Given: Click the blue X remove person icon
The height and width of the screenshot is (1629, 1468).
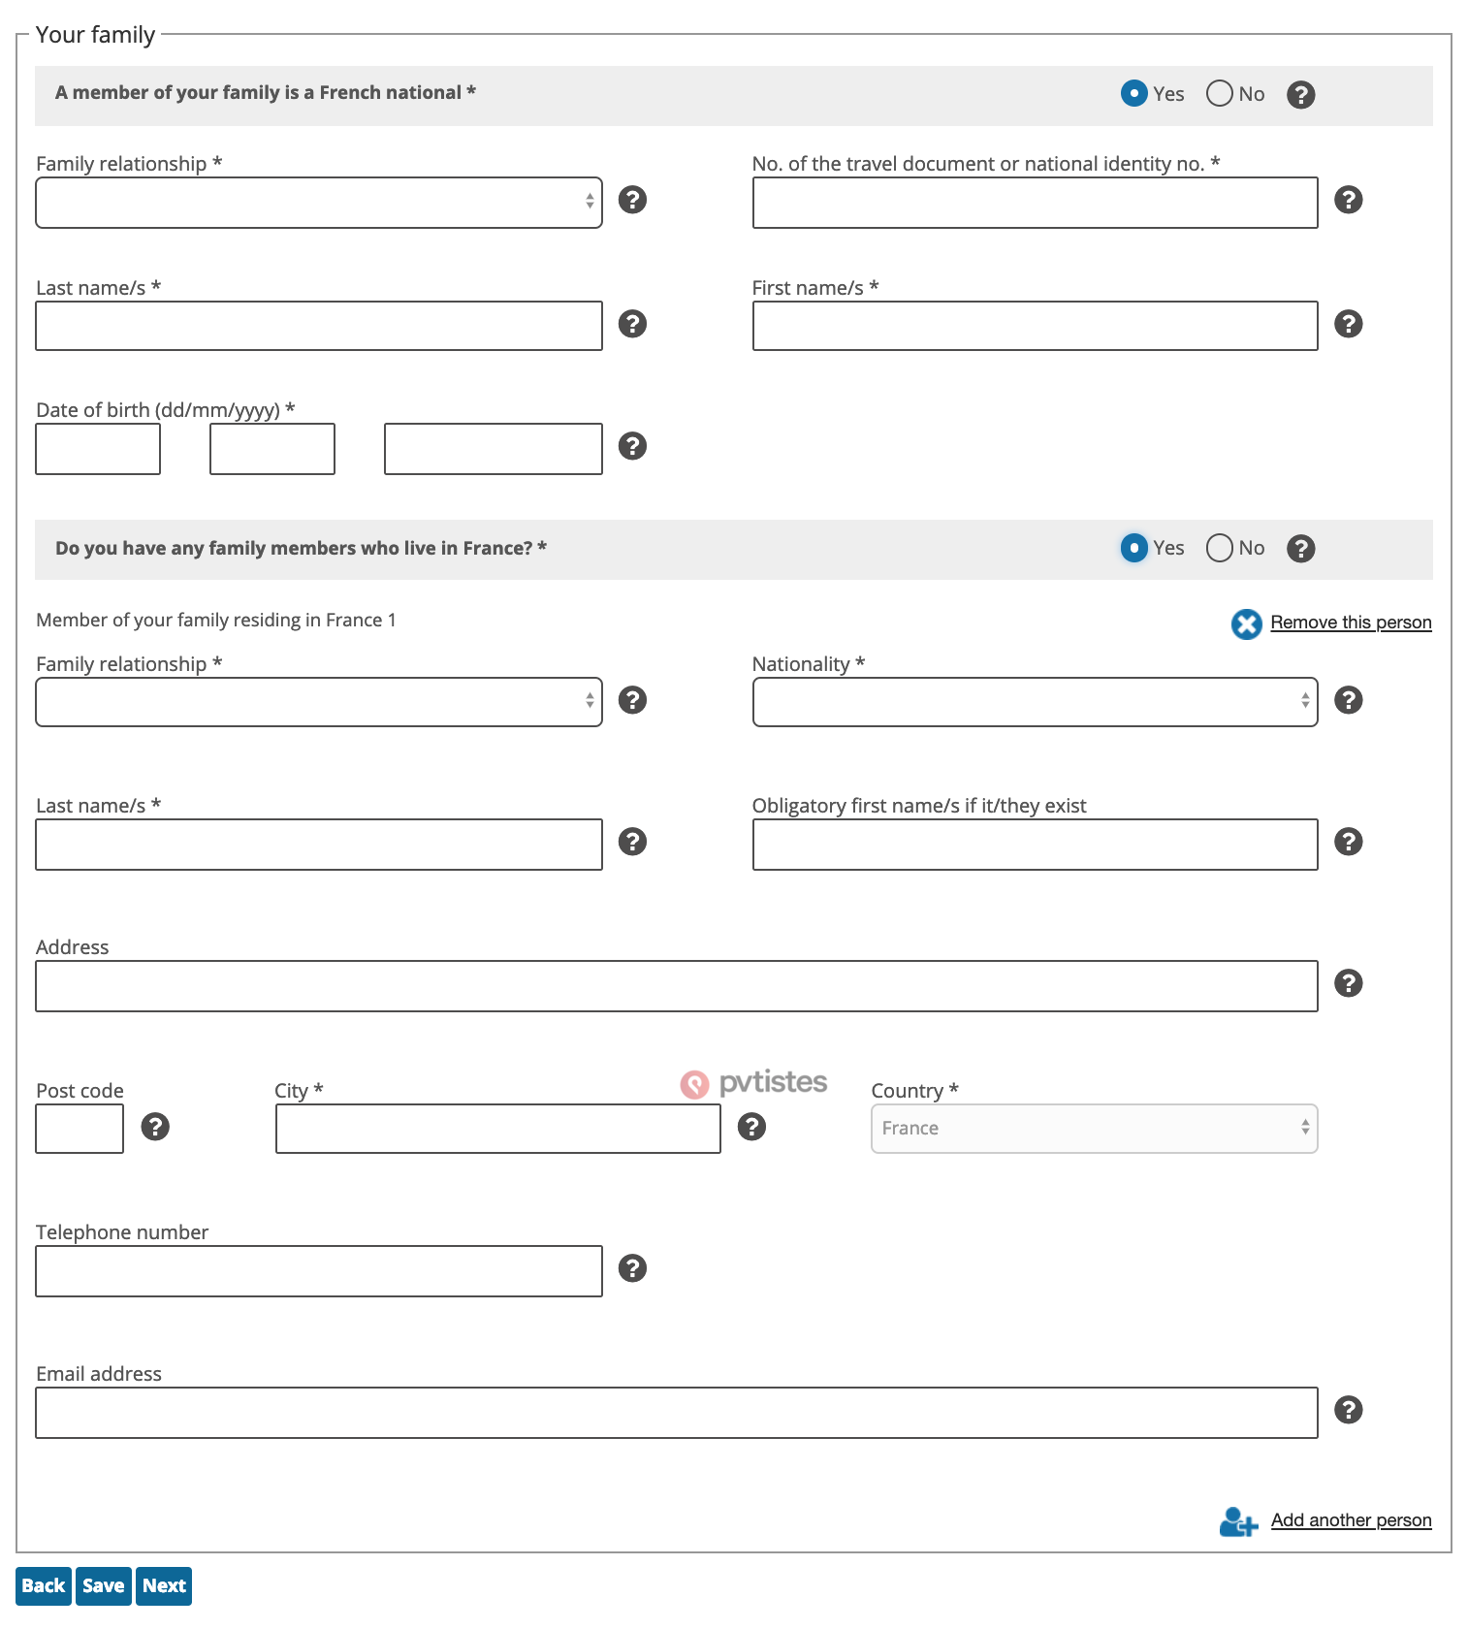Looking at the screenshot, I should coord(1246,623).
